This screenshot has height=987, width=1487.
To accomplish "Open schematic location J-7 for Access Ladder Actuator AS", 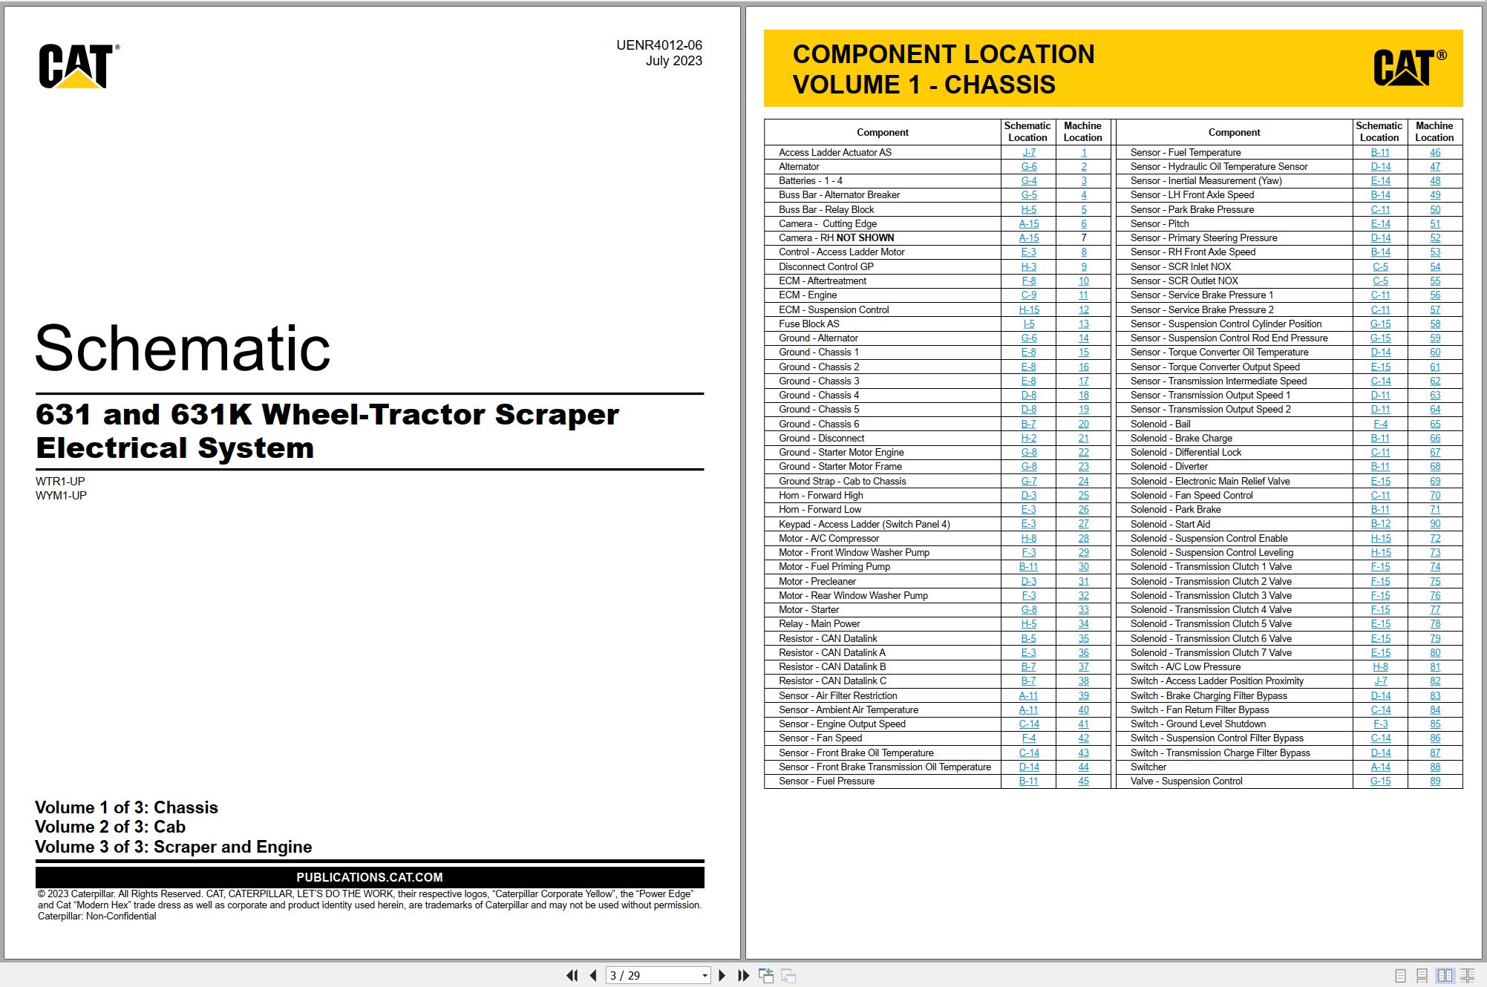I will [1029, 152].
